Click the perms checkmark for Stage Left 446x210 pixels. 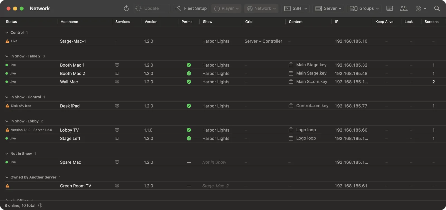point(189,138)
